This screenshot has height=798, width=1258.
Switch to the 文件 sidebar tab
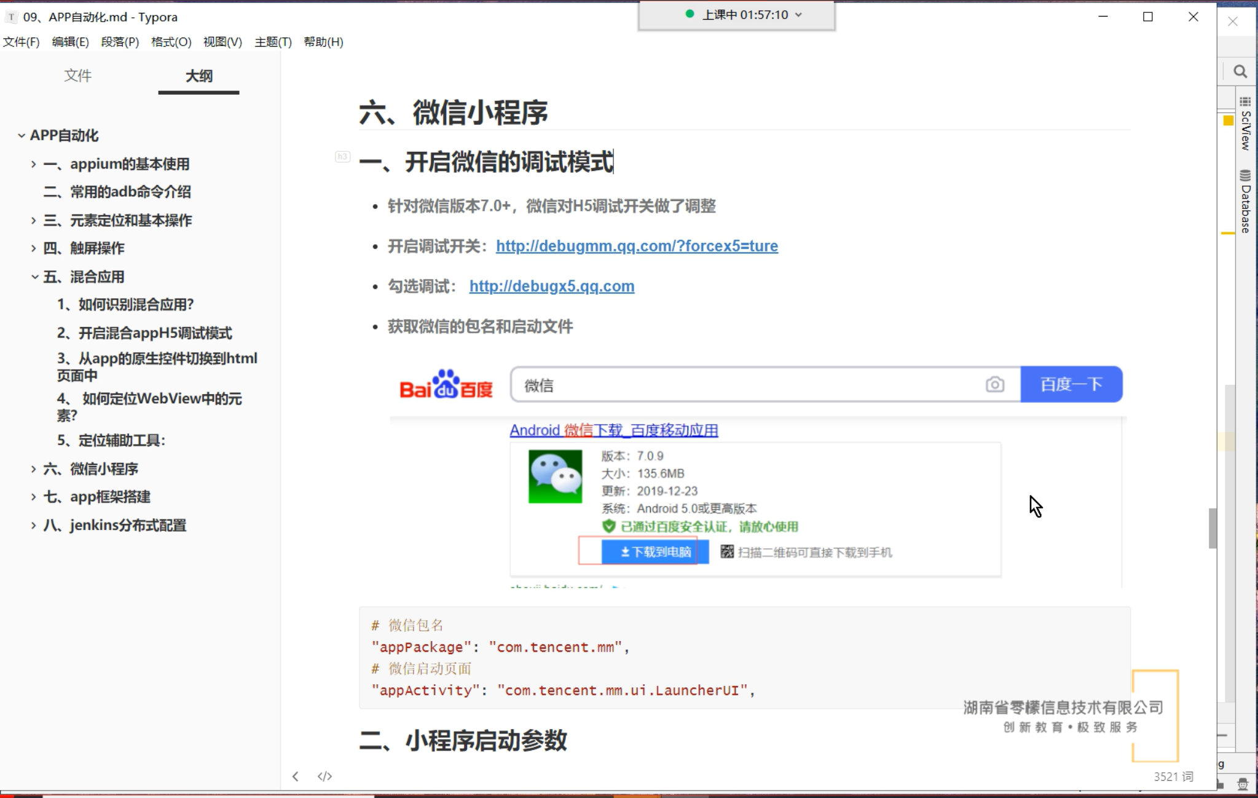pyautogui.click(x=77, y=76)
